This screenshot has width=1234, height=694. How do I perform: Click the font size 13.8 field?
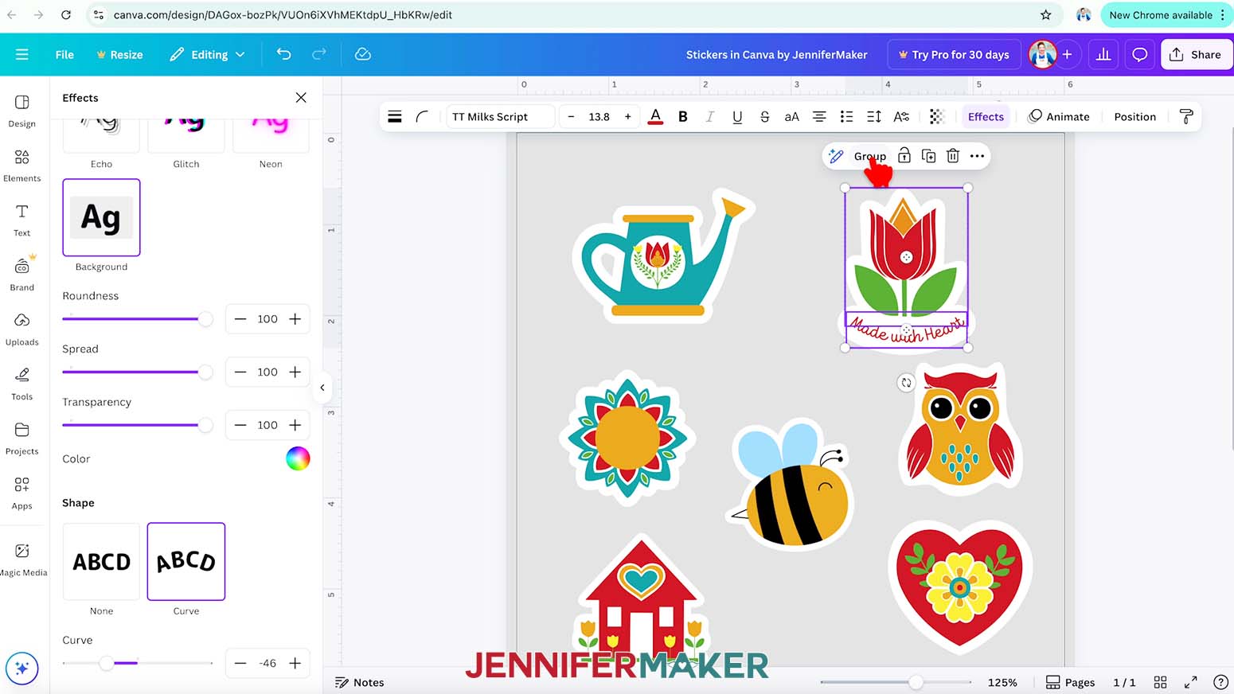[x=599, y=117]
